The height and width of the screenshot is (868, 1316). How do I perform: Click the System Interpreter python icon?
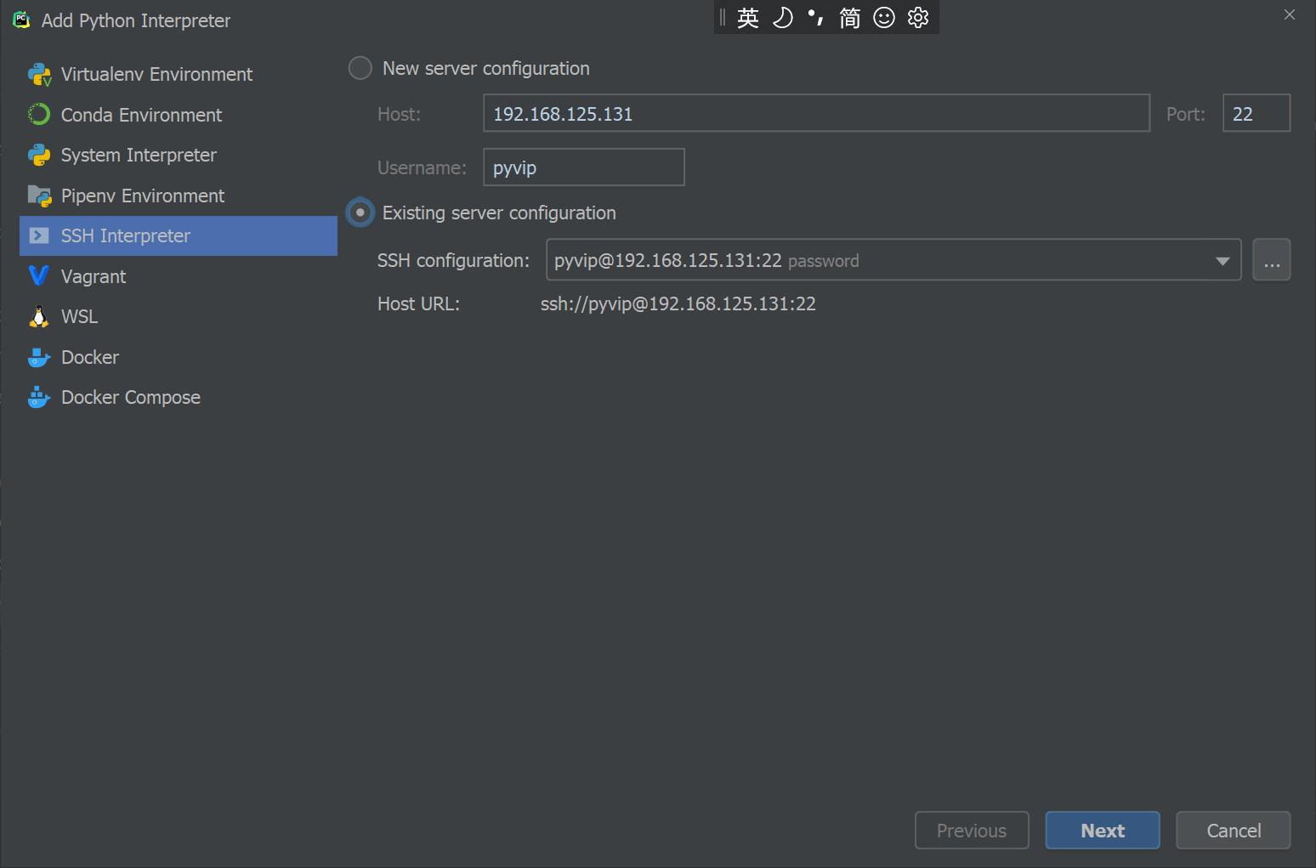39,155
